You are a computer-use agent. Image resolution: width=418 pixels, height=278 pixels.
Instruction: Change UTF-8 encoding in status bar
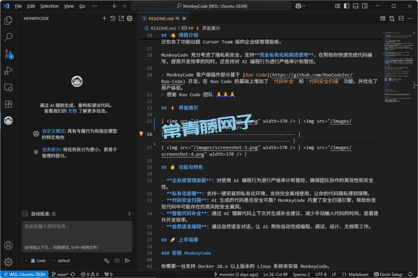coord(321,274)
